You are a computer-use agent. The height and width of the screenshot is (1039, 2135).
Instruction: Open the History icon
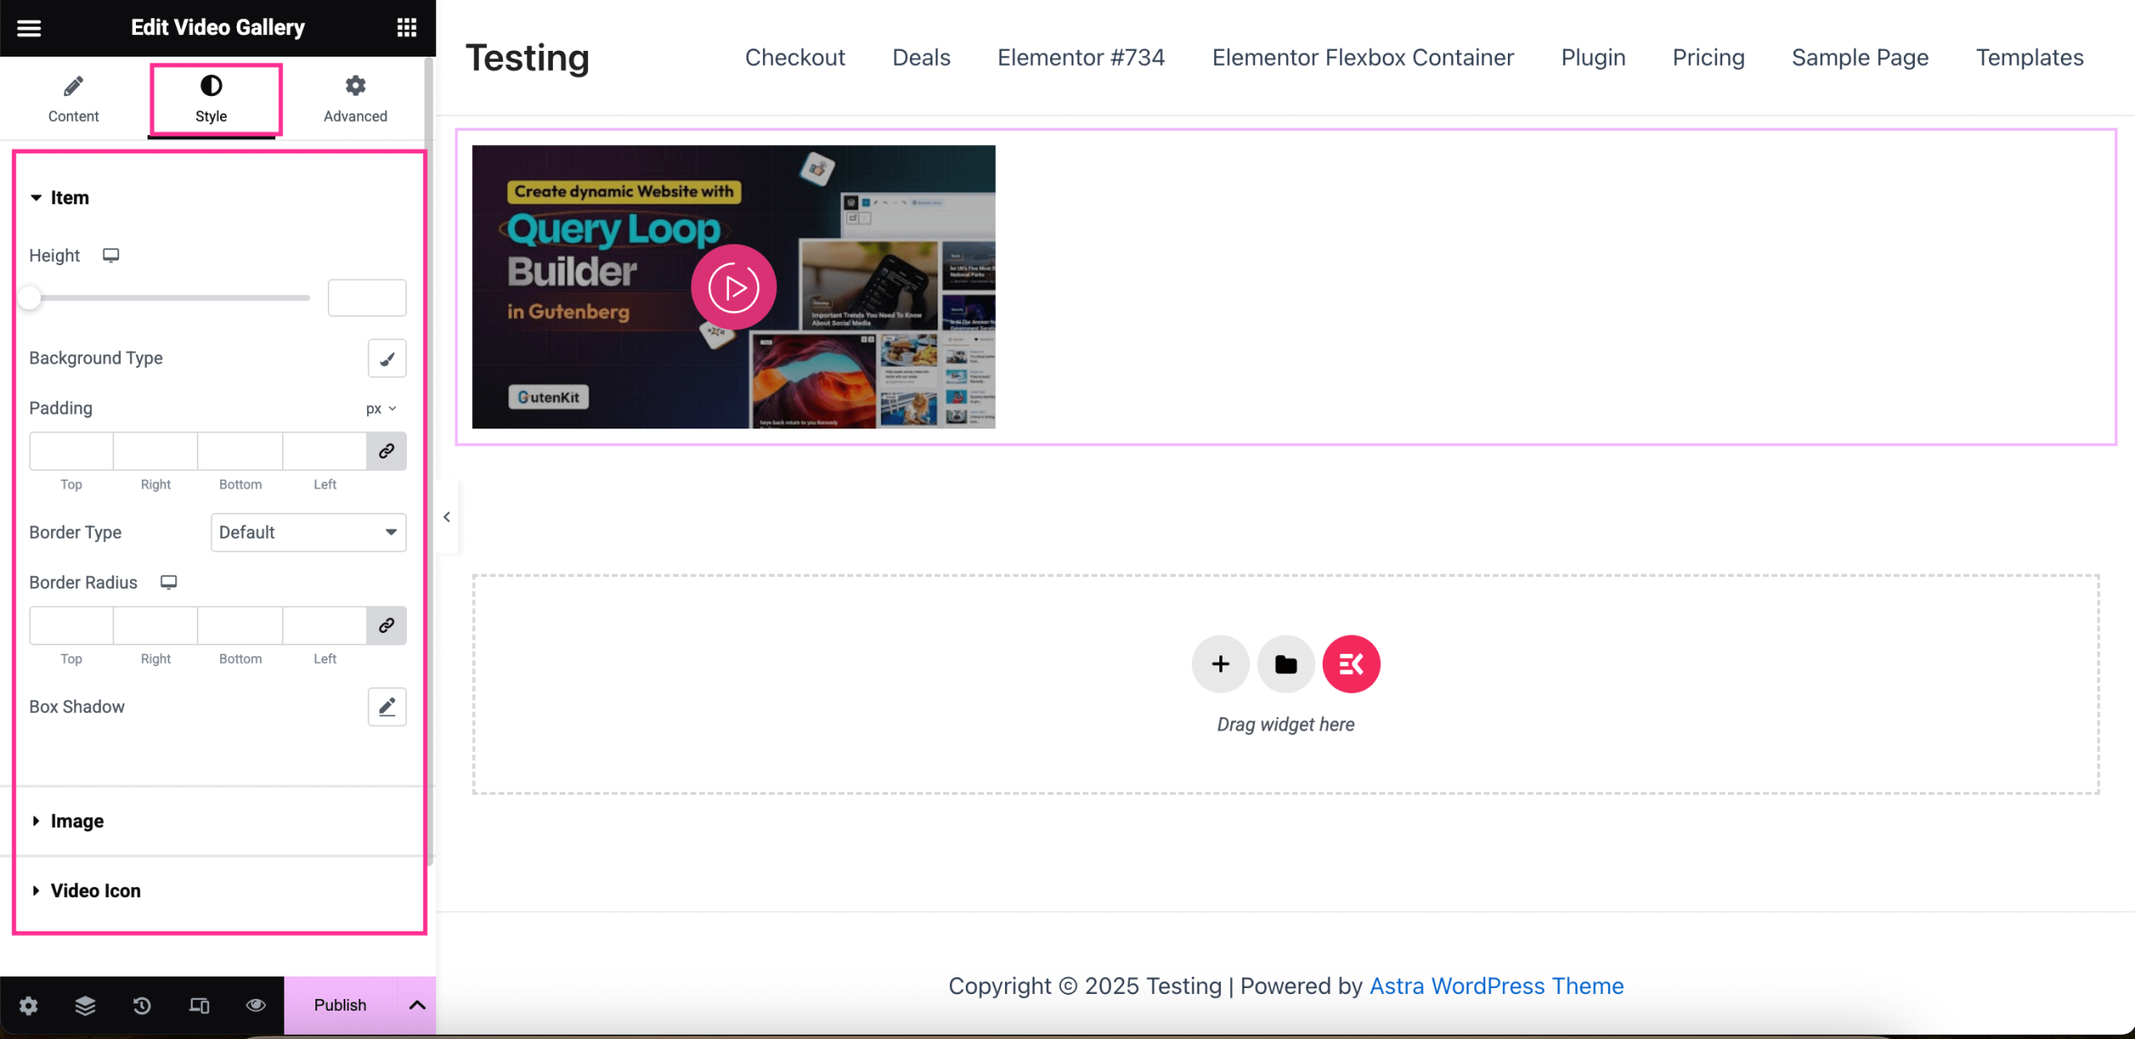click(x=142, y=1006)
